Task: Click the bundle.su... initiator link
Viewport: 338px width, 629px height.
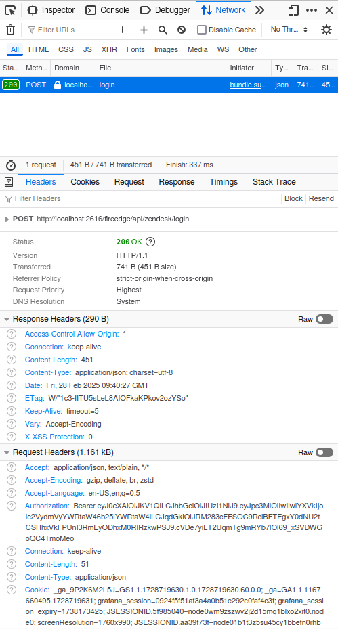Action: pyautogui.click(x=248, y=85)
